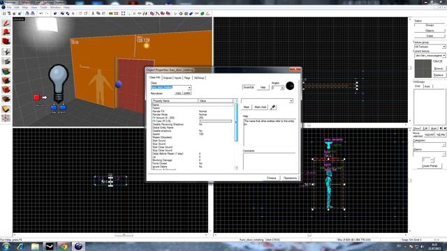
Task: Click the Carve toolbar icon
Action: tap(55, 13)
